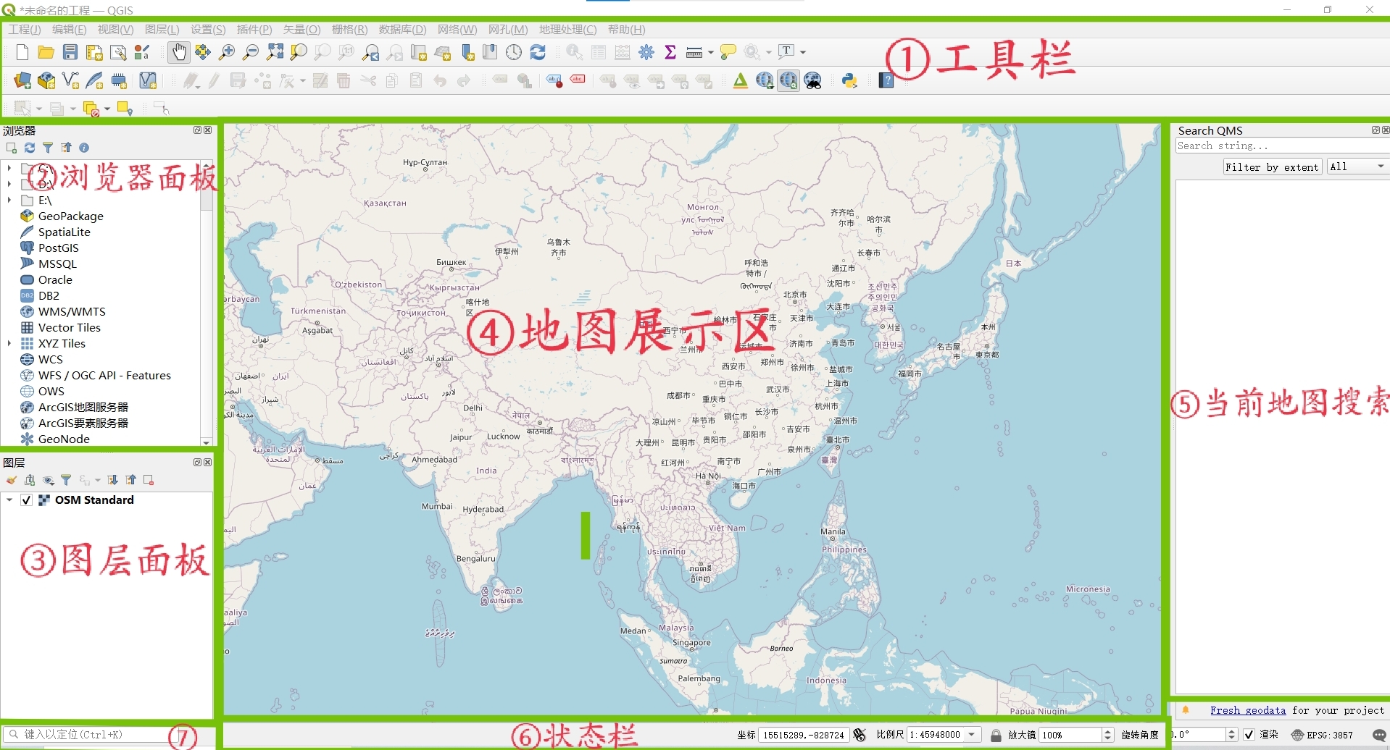
Task: Open the 地理处理(C) menu
Action: tap(567, 30)
